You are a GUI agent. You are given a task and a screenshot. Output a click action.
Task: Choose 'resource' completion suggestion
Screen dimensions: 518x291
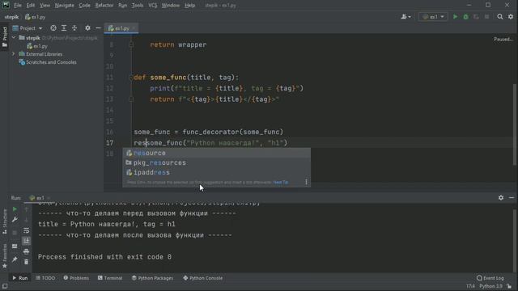[216, 153]
